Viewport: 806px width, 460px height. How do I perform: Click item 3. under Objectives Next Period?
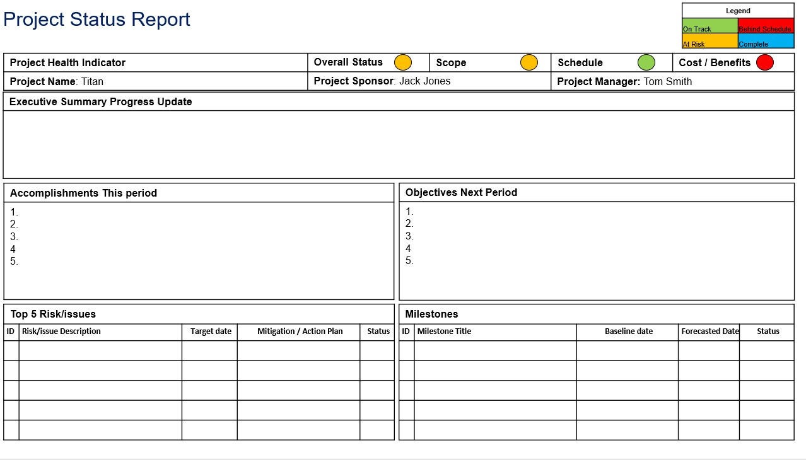(409, 236)
